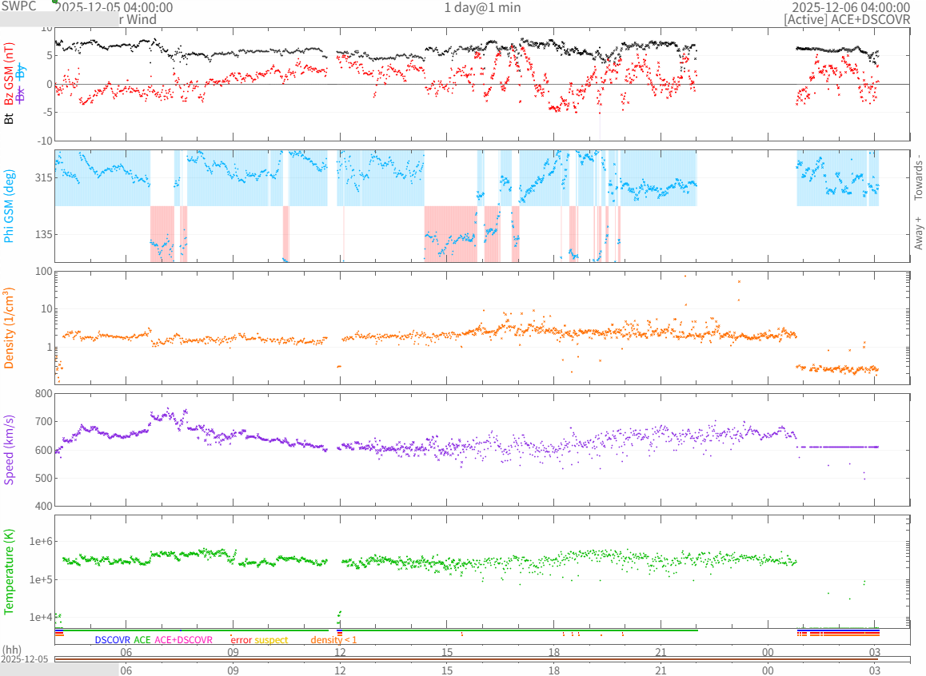Select ACE+DSCOVR in the source legend
Viewport: 926px width, 676px height.
pyautogui.click(x=184, y=640)
